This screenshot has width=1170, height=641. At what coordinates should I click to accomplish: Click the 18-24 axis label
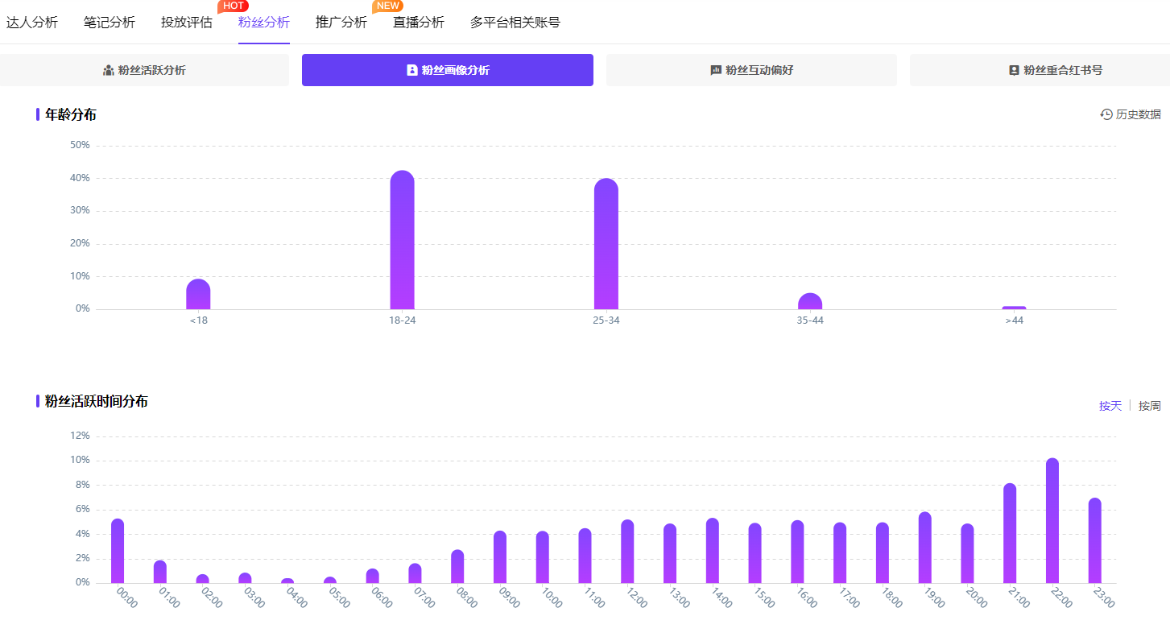click(x=403, y=320)
